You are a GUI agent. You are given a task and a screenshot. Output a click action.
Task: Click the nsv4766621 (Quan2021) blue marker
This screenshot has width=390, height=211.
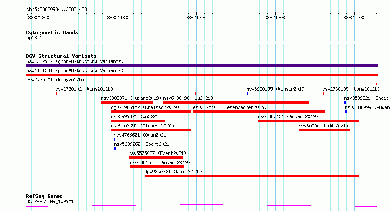click(x=114, y=139)
